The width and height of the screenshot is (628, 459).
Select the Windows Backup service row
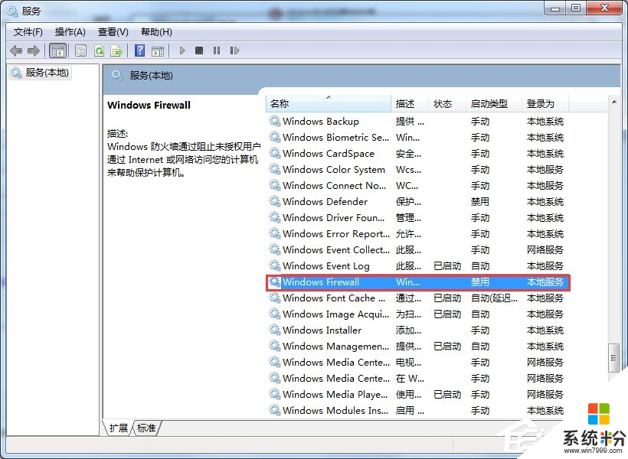tap(417, 122)
